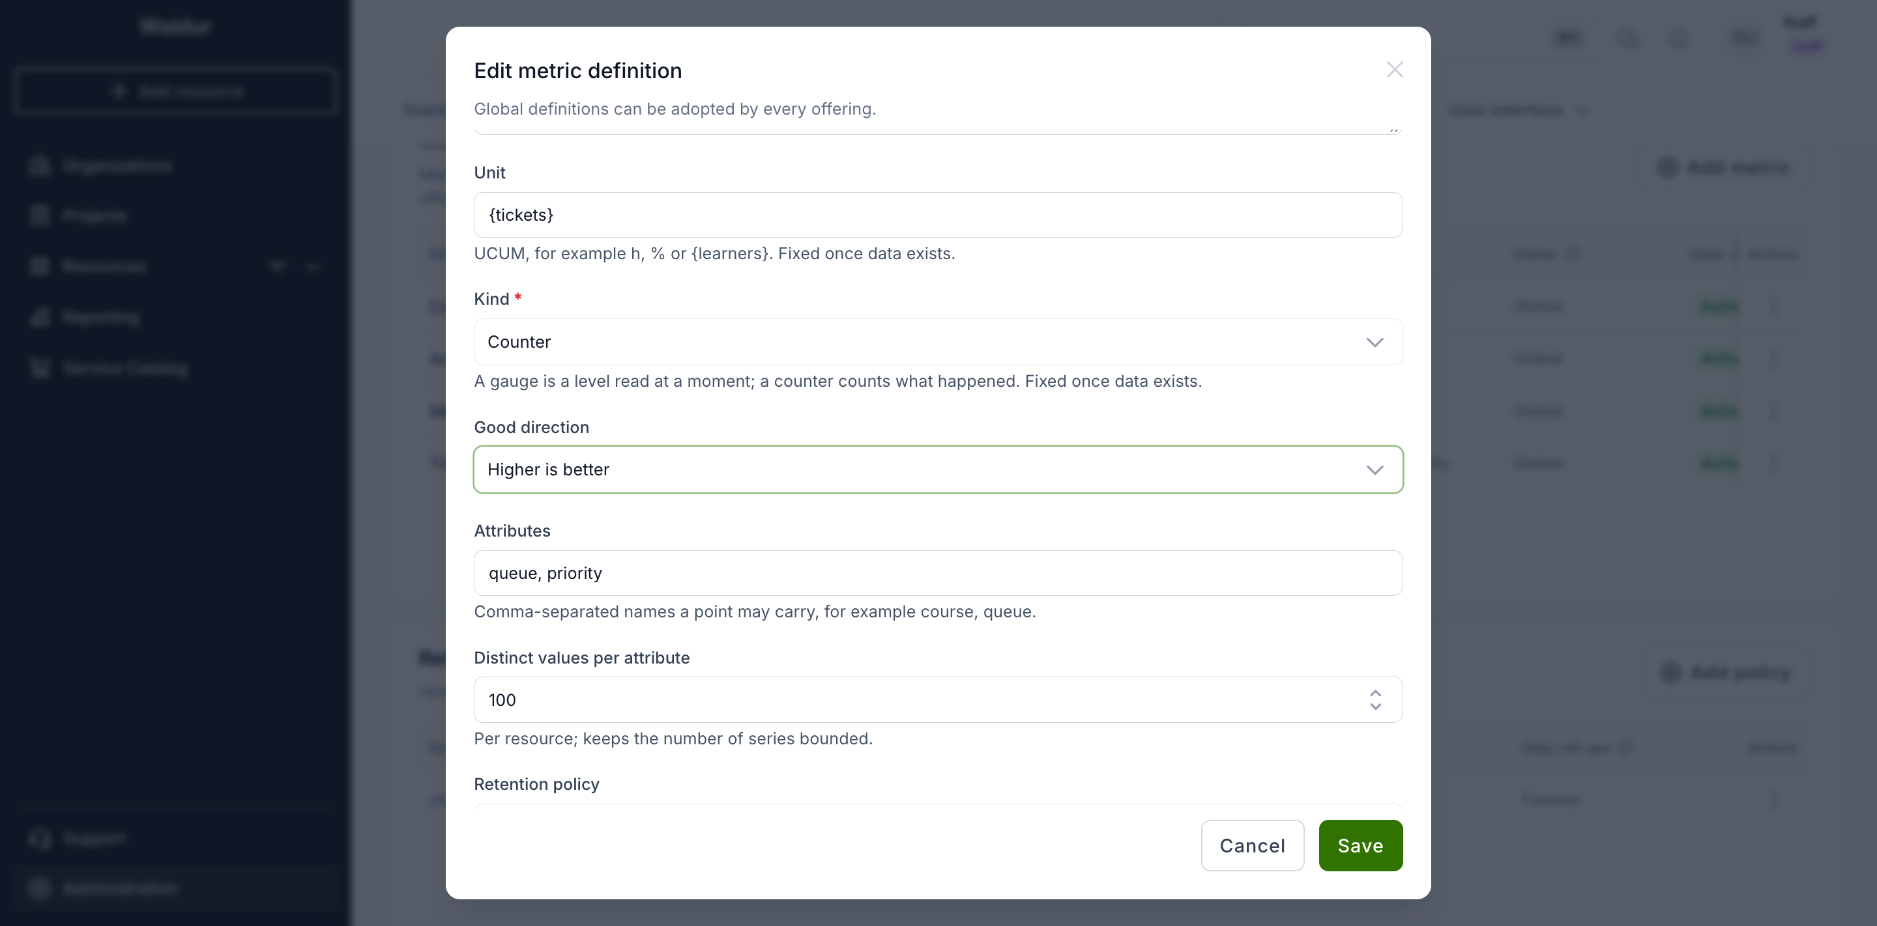Image resolution: width=1877 pixels, height=926 pixels.
Task: Click the Comma-separated names help text
Action: 755,611
